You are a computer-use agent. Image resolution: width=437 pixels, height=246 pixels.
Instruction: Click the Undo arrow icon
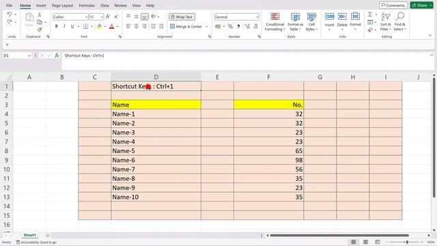pyautogui.click(x=10, y=14)
